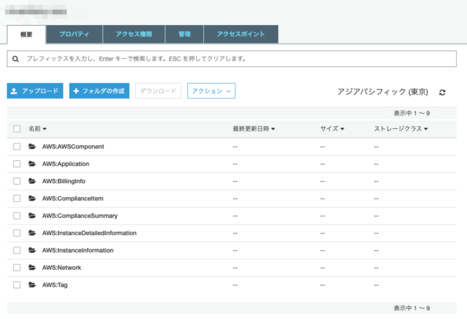The height and width of the screenshot is (319, 467).
Task: Check the AWS:AWSComponent row checkbox
Action: [17, 146]
